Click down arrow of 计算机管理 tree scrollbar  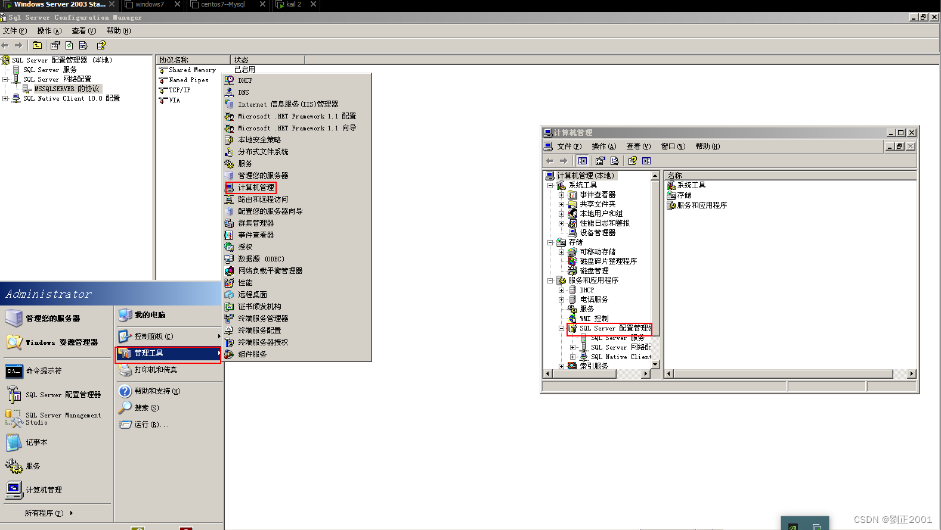pos(655,364)
